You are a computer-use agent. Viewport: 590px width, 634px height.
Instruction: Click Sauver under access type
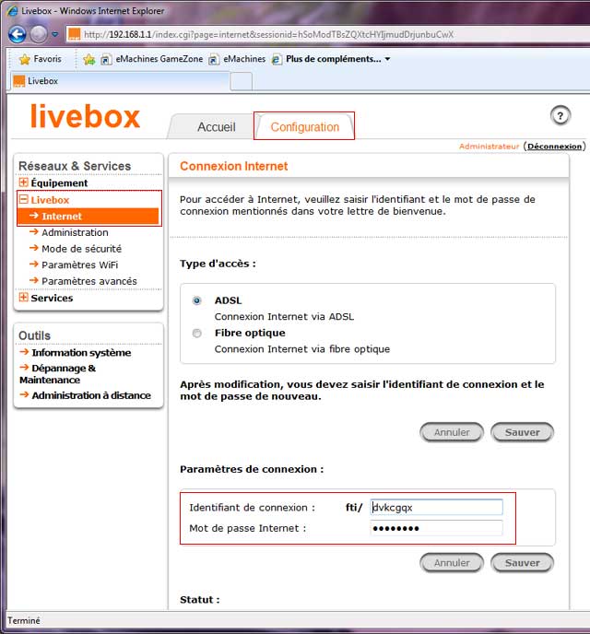pyautogui.click(x=522, y=432)
